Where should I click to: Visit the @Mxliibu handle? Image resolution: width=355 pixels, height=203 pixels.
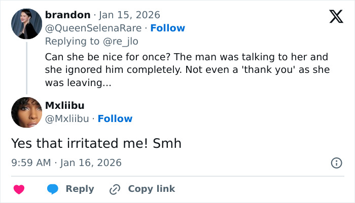67,118
